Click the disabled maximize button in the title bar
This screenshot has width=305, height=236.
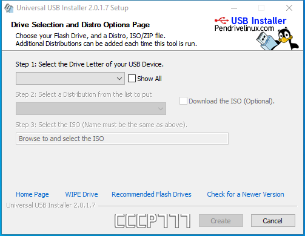click(x=261, y=8)
